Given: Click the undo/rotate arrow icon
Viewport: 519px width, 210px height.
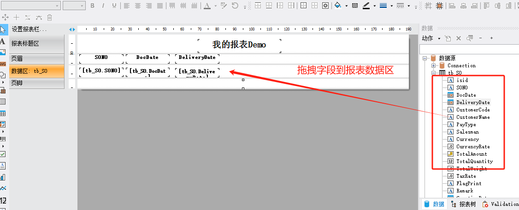Looking at the screenshot, I should click(x=235, y=5).
